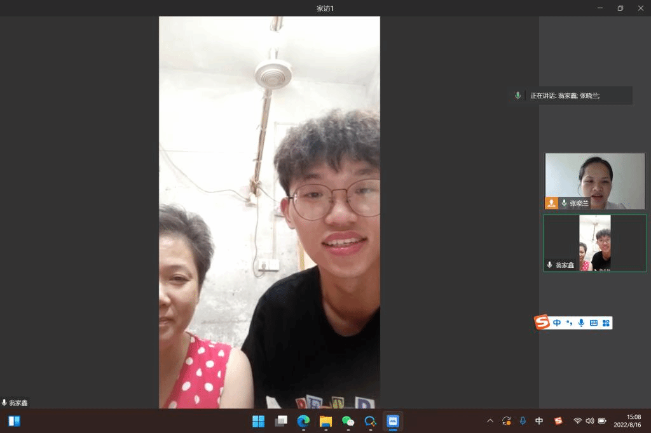Screen dimensions: 651x433
Task: Click the microphone icon beside 张晓兰's name
Action: pyautogui.click(x=564, y=203)
